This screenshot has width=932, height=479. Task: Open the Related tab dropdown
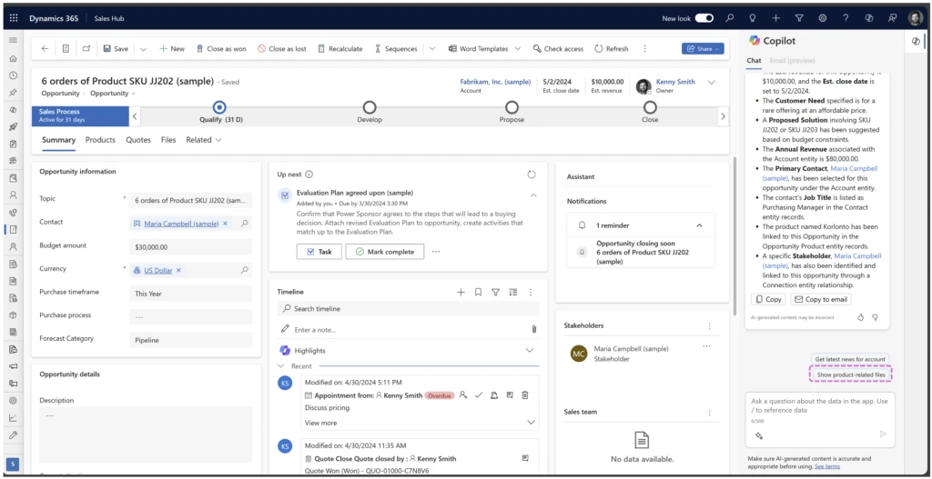(x=204, y=140)
